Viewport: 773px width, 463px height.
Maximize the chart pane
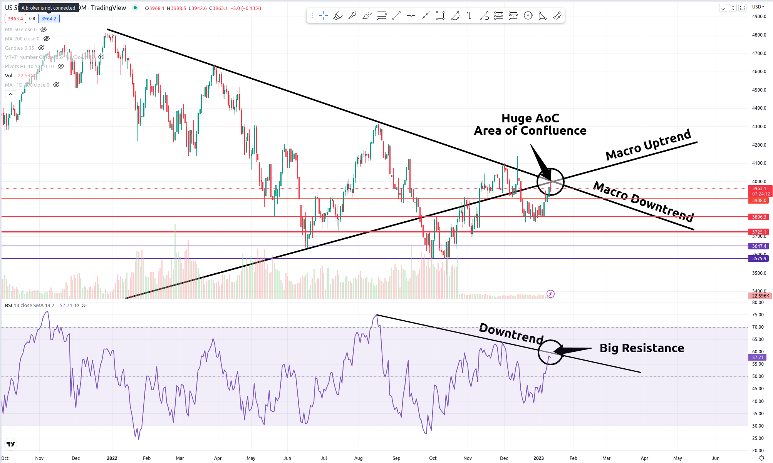click(742, 8)
